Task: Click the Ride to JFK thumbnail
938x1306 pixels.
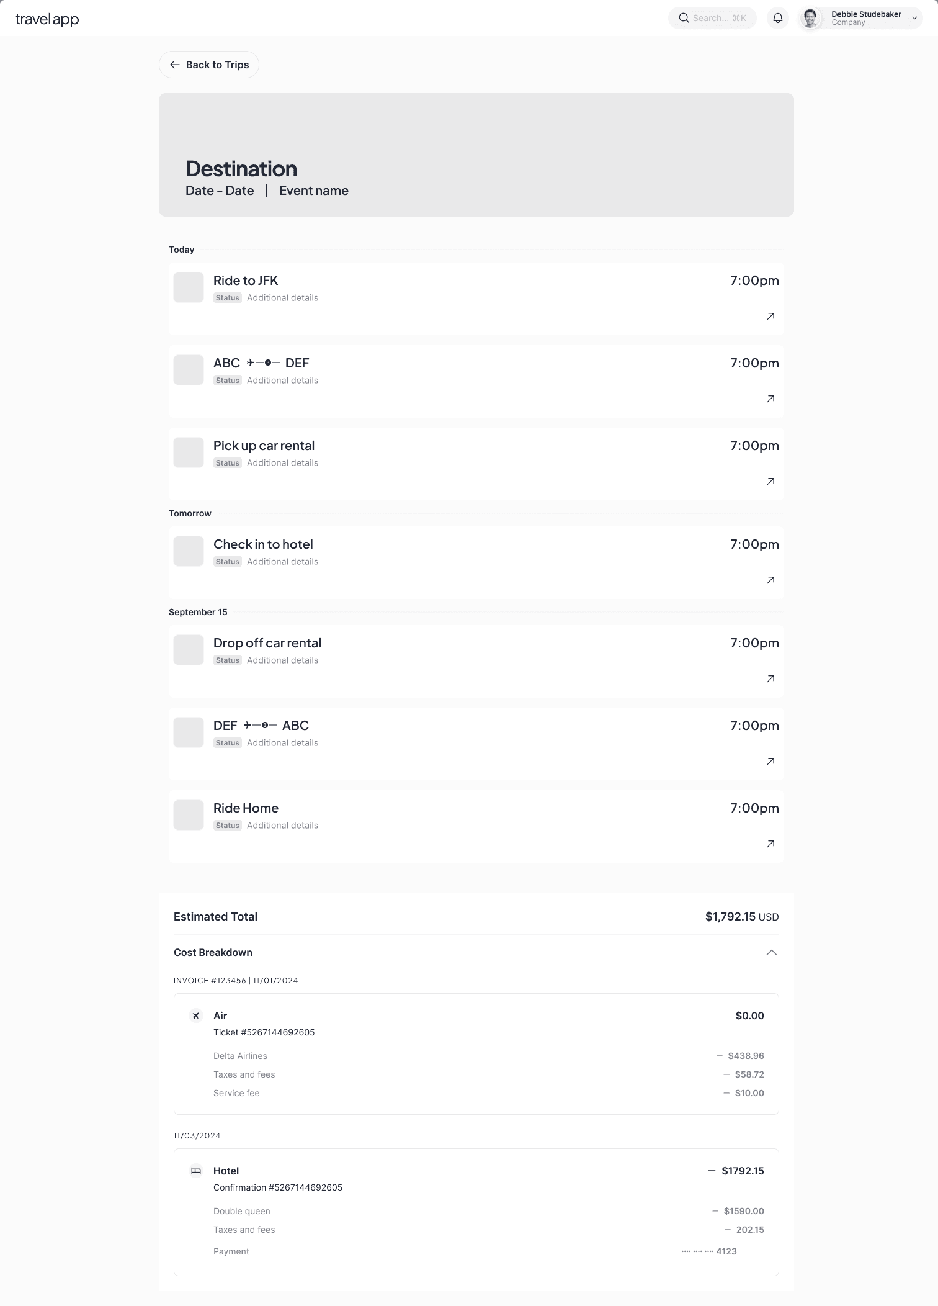Action: [189, 287]
